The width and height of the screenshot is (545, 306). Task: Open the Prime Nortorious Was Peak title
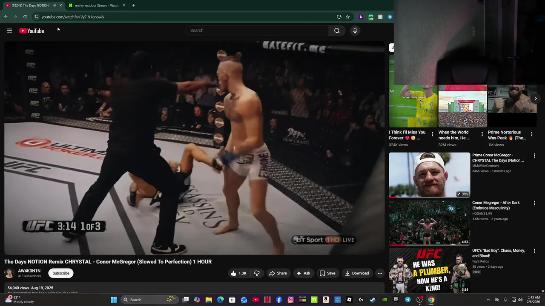pyautogui.click(x=507, y=135)
